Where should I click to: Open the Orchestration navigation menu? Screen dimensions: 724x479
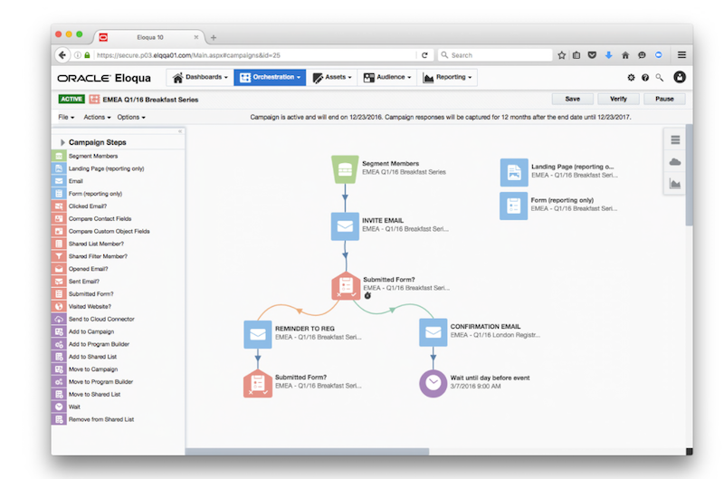(270, 78)
